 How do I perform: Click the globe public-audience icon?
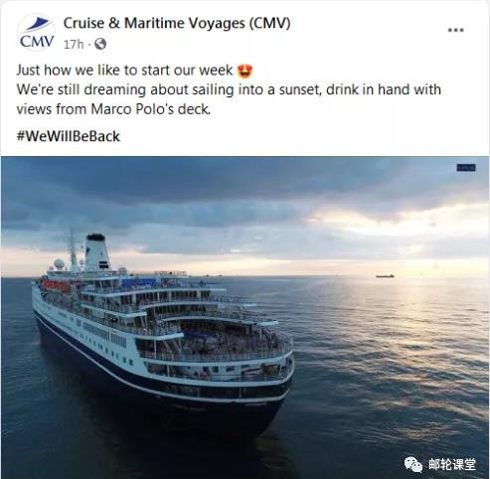click(100, 44)
